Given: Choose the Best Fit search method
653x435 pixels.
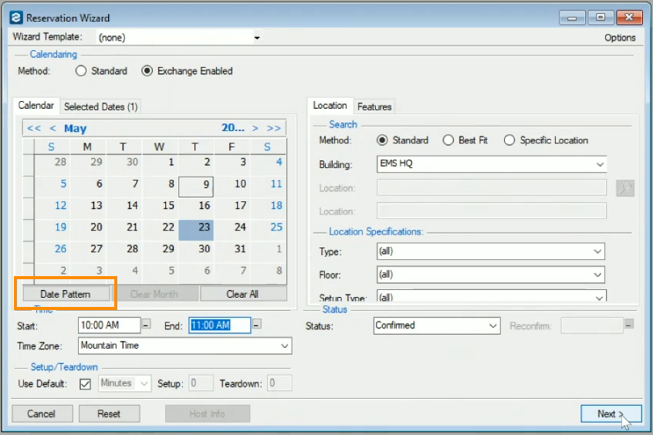Looking at the screenshot, I should pyautogui.click(x=448, y=140).
